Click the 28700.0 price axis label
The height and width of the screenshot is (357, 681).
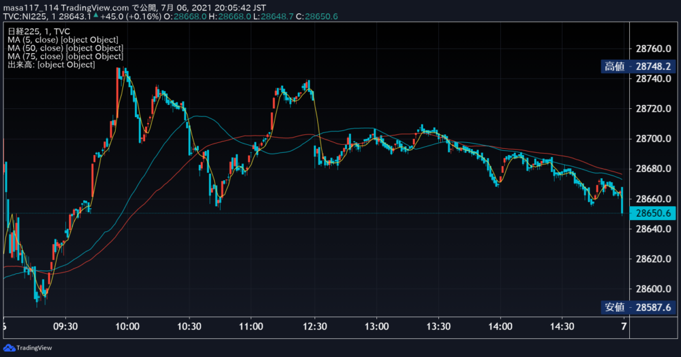(653, 139)
